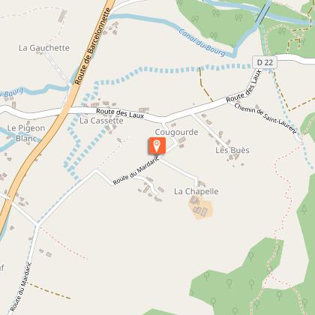Select the D 22 road shield
This screenshot has height=315, width=315.
click(x=265, y=62)
